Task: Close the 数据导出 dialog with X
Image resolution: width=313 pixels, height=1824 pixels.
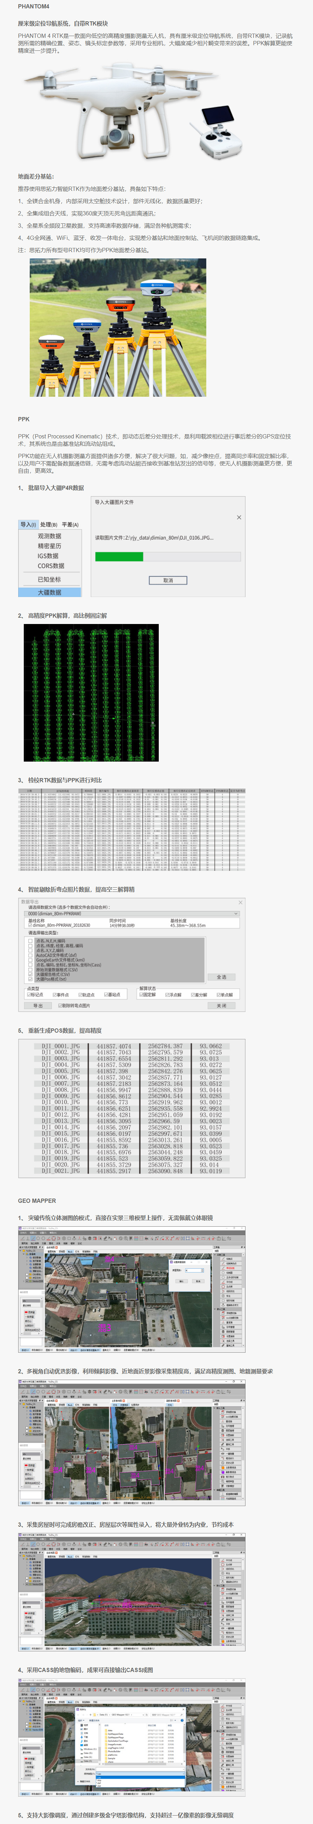Action: pos(240,902)
